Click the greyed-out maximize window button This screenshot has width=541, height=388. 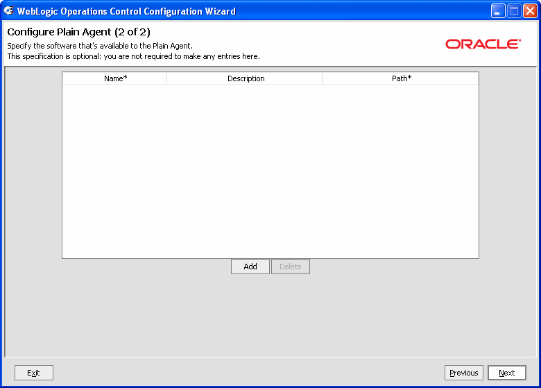coord(514,11)
